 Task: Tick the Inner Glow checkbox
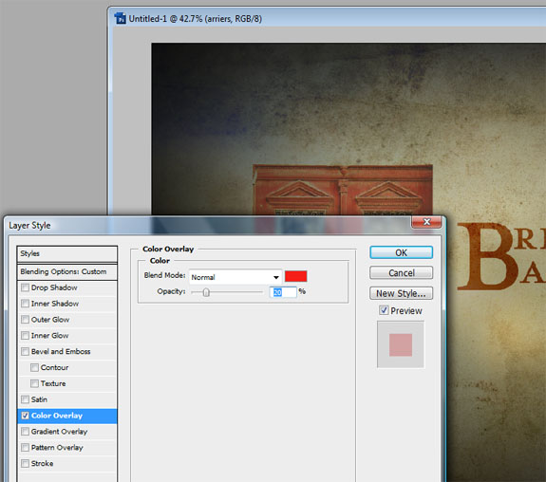point(25,336)
